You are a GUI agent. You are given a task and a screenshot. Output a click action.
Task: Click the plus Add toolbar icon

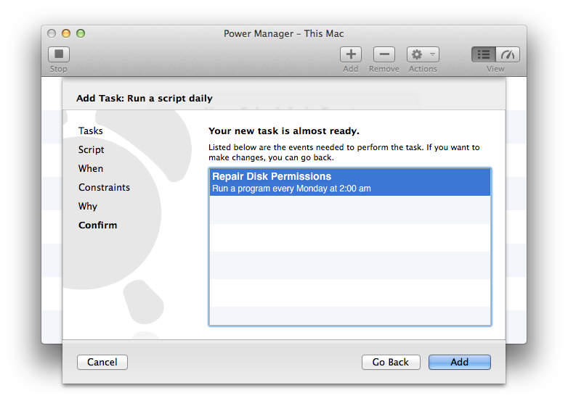(351, 54)
